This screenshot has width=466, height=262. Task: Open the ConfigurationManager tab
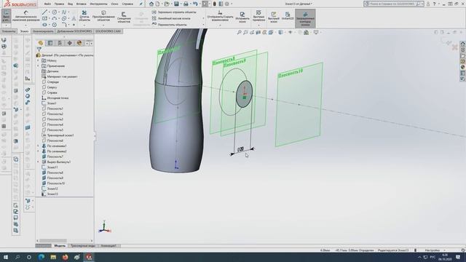coord(60,43)
